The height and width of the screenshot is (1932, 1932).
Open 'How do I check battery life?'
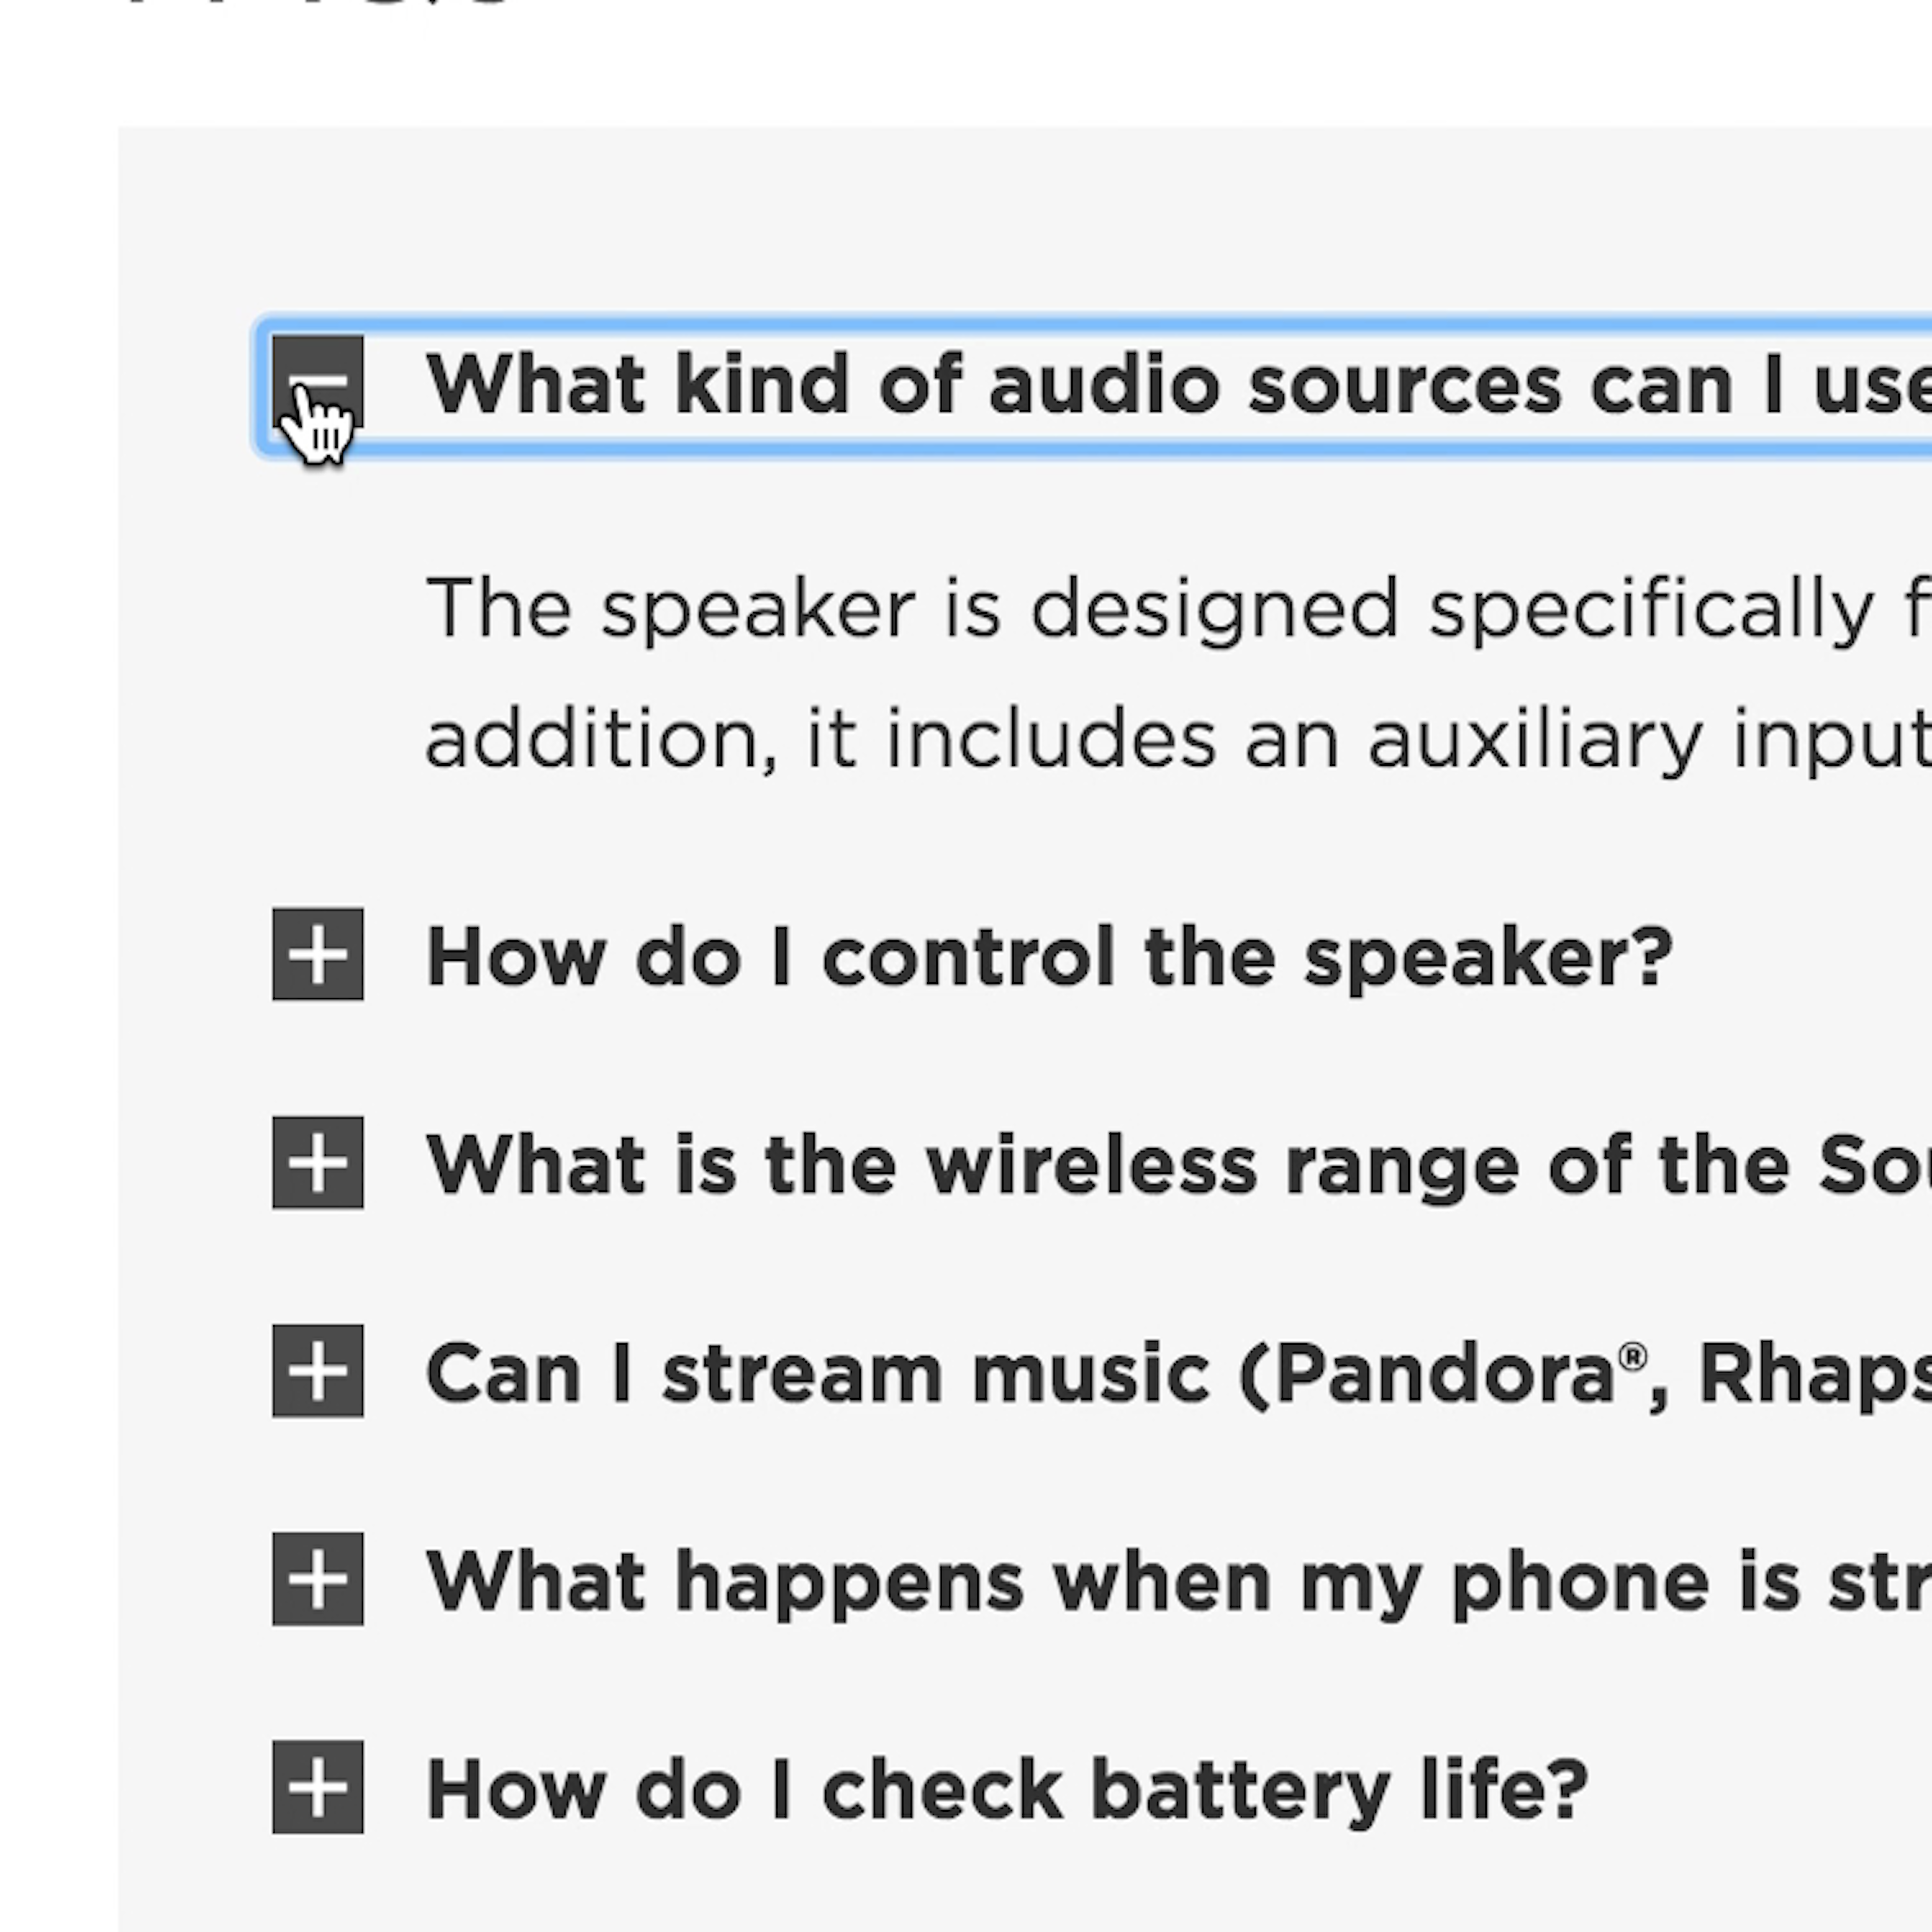point(1006,1789)
